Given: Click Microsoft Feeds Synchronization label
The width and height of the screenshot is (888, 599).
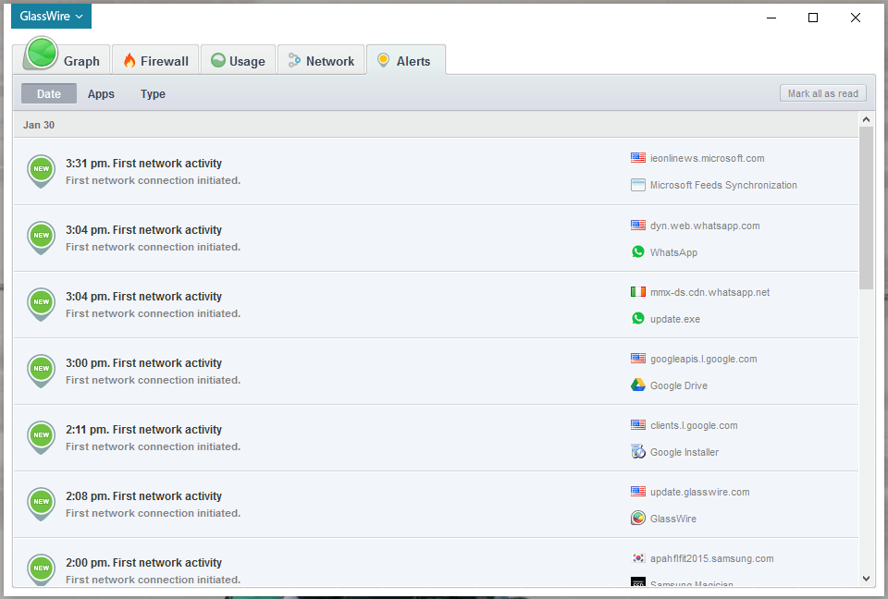Looking at the screenshot, I should click(723, 185).
